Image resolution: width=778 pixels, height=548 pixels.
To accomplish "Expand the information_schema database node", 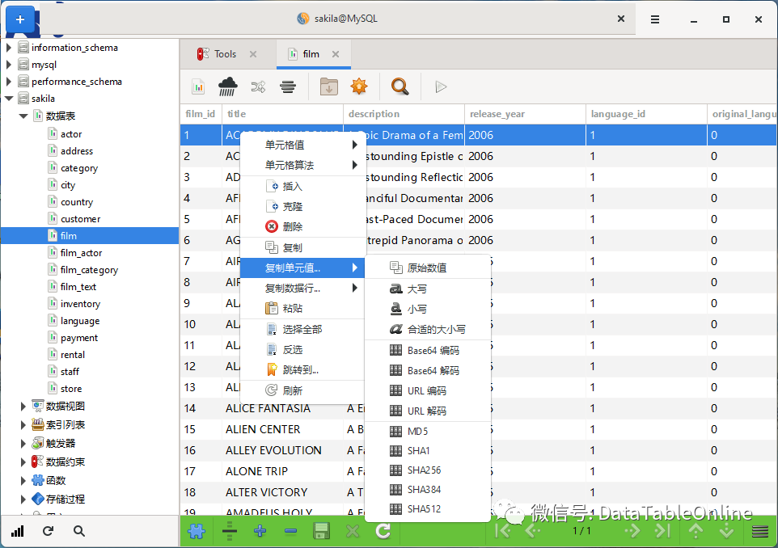I will tap(8, 48).
